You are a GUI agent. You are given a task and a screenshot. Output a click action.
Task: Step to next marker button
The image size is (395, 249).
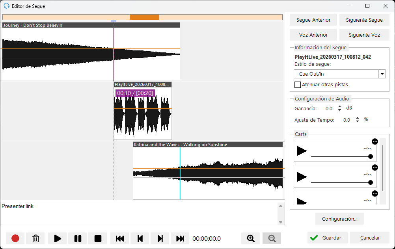(160, 238)
